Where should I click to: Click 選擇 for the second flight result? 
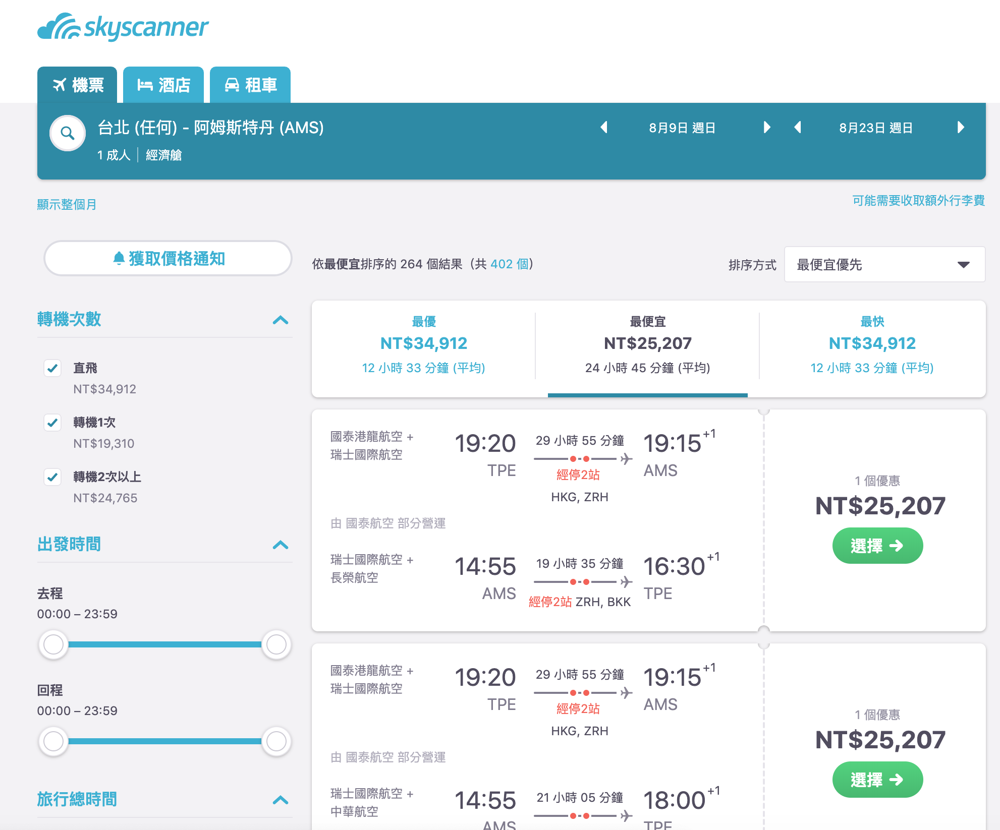tap(877, 780)
